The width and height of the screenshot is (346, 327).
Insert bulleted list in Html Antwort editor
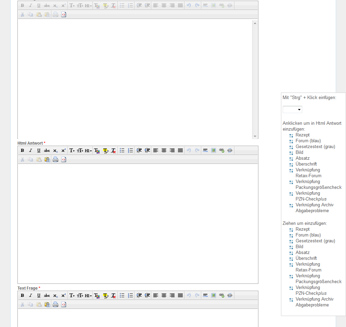(x=122, y=150)
